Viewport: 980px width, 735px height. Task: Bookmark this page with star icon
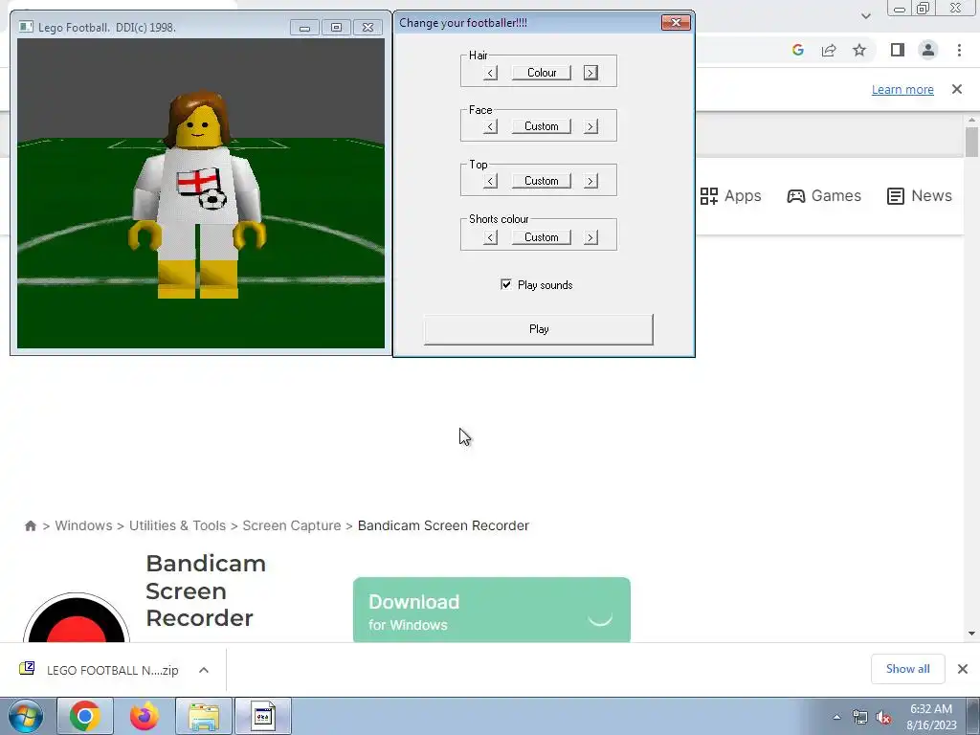click(859, 50)
